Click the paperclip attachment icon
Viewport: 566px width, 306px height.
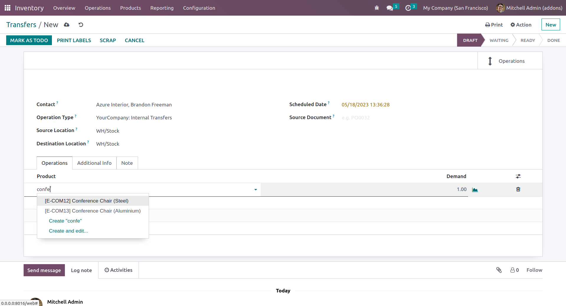point(499,270)
